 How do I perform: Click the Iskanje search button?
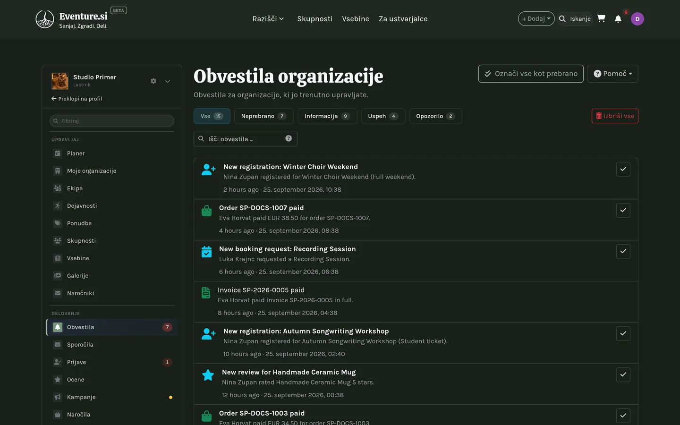tap(575, 19)
